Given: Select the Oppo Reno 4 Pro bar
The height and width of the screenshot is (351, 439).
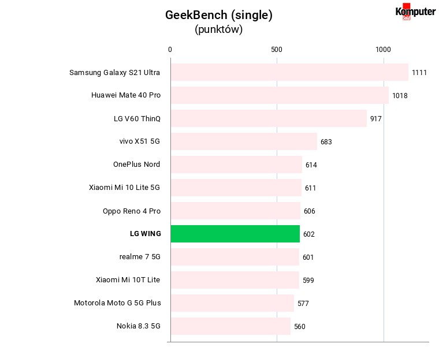Looking at the screenshot, I should 236,211.
